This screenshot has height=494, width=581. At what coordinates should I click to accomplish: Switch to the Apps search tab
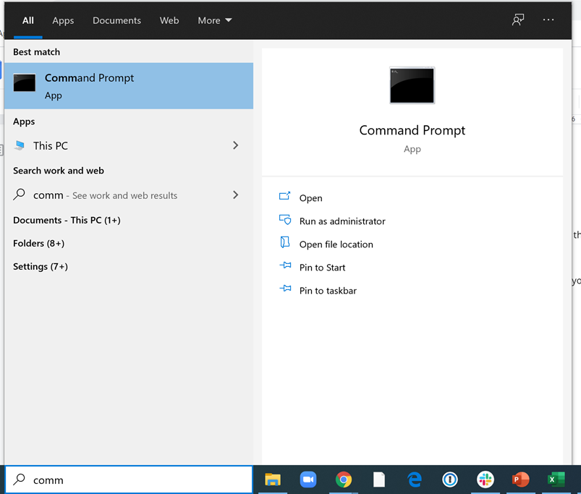tap(63, 20)
